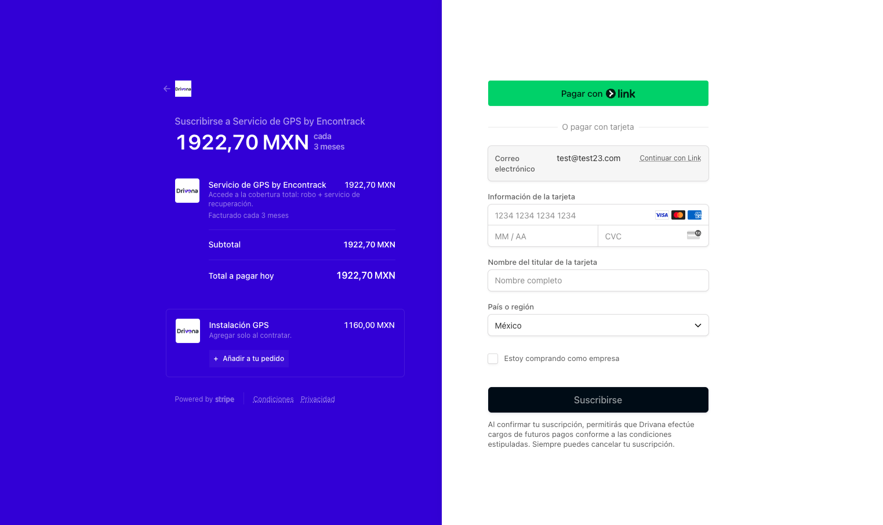Click the Drivana thumbnail beside Servicio de GPS
The image size is (883, 525).
187,191
